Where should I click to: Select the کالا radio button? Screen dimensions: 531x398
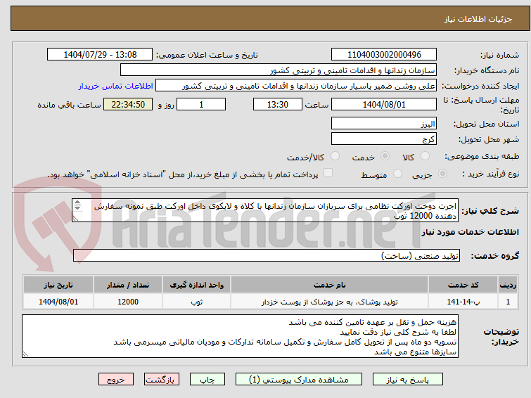click(425, 156)
